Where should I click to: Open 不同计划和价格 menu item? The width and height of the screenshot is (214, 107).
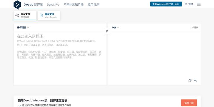tap(74, 5)
